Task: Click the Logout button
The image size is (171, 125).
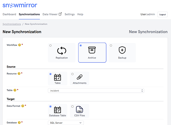Action: click(162, 14)
